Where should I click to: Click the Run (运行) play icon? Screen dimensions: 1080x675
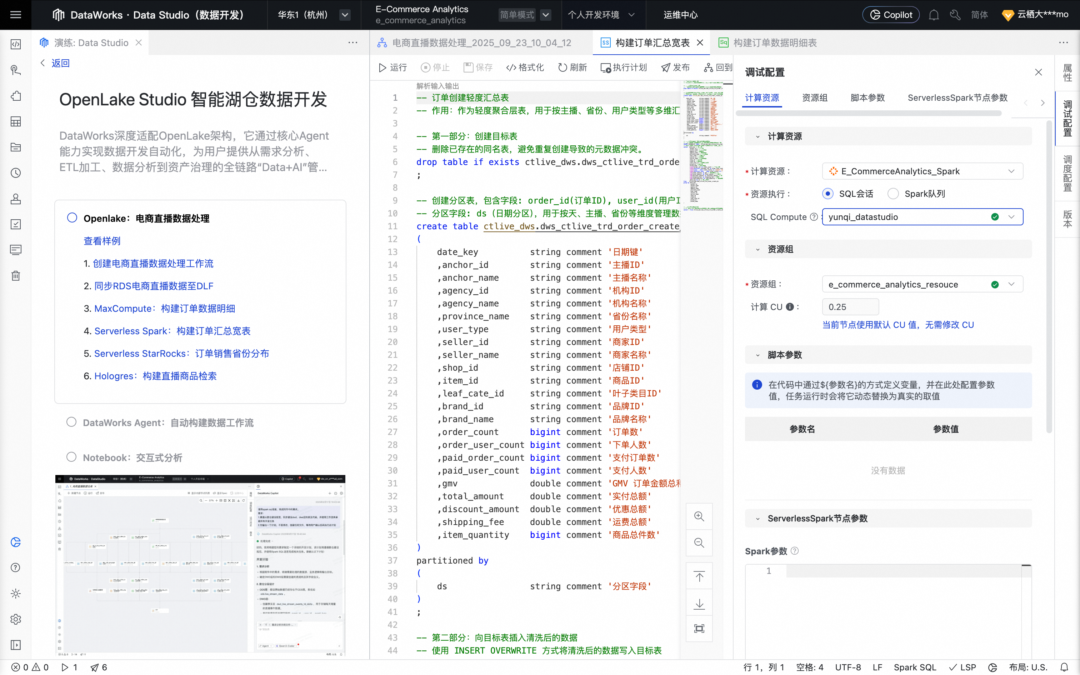click(382, 67)
